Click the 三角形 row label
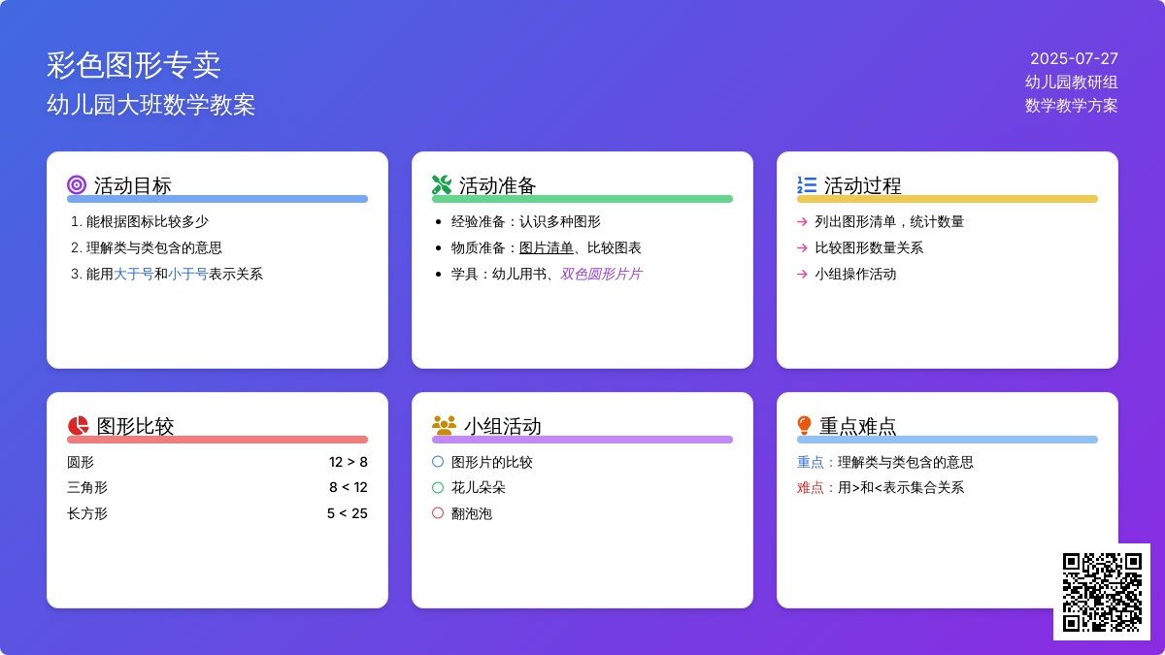 pyautogui.click(x=87, y=487)
